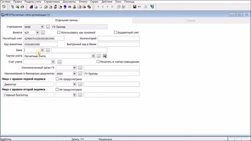Click the undo arrow toolbar icon
This screenshot has height=141, width=251.
pyautogui.click(x=140, y=7)
